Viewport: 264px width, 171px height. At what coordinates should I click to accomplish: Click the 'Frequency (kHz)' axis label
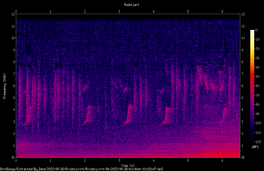coord(4,86)
